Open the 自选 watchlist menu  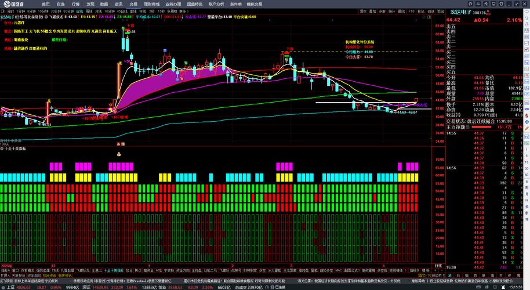[x=60, y=4]
